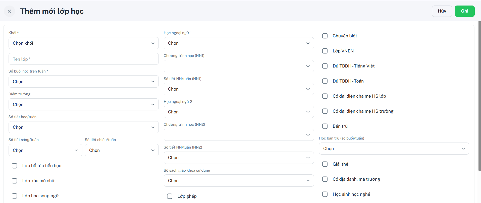Expand the Điểm trường dropdown
This screenshot has height=203, width=481.
[83, 104]
